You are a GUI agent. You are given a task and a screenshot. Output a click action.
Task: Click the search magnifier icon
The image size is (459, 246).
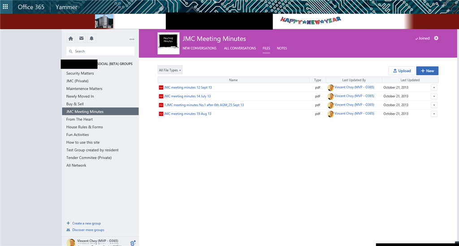[x=70, y=51]
